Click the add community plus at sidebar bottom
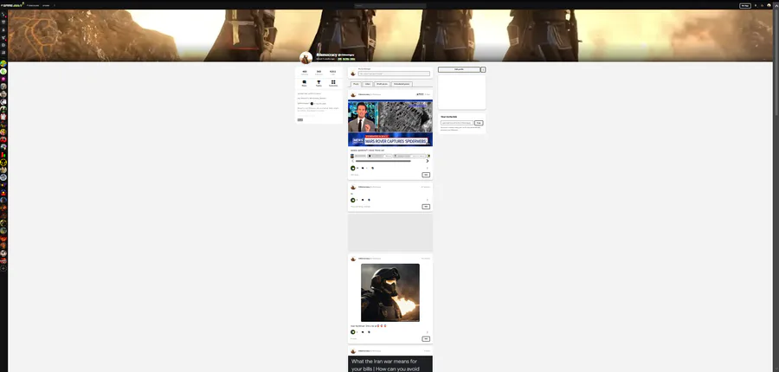 tap(3, 268)
